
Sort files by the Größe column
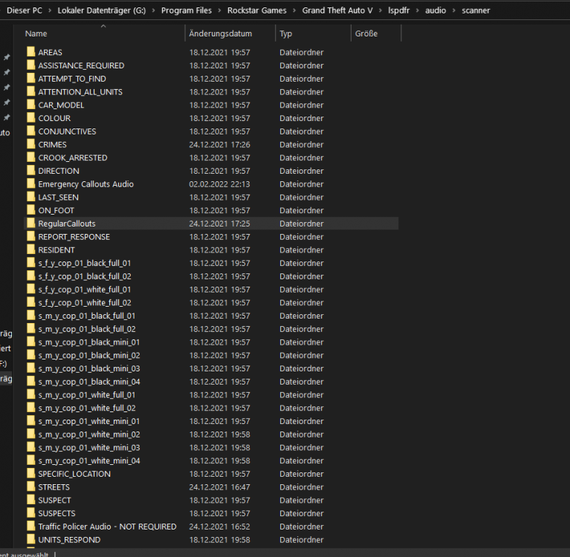[x=366, y=33]
